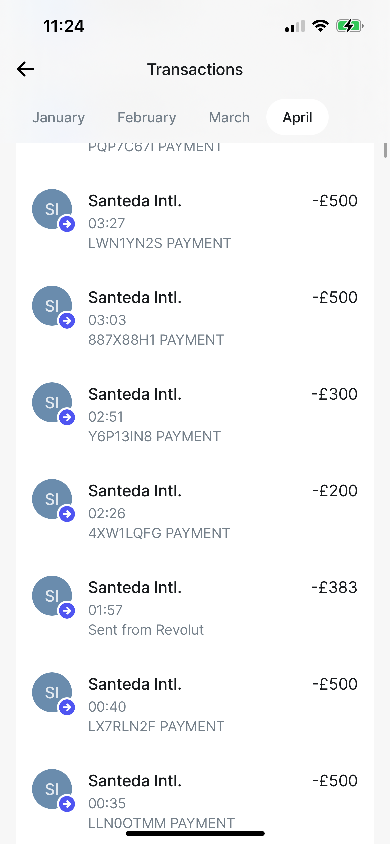
Task: View the Y6P13IN8 PAYMENT details
Action: [x=155, y=437]
